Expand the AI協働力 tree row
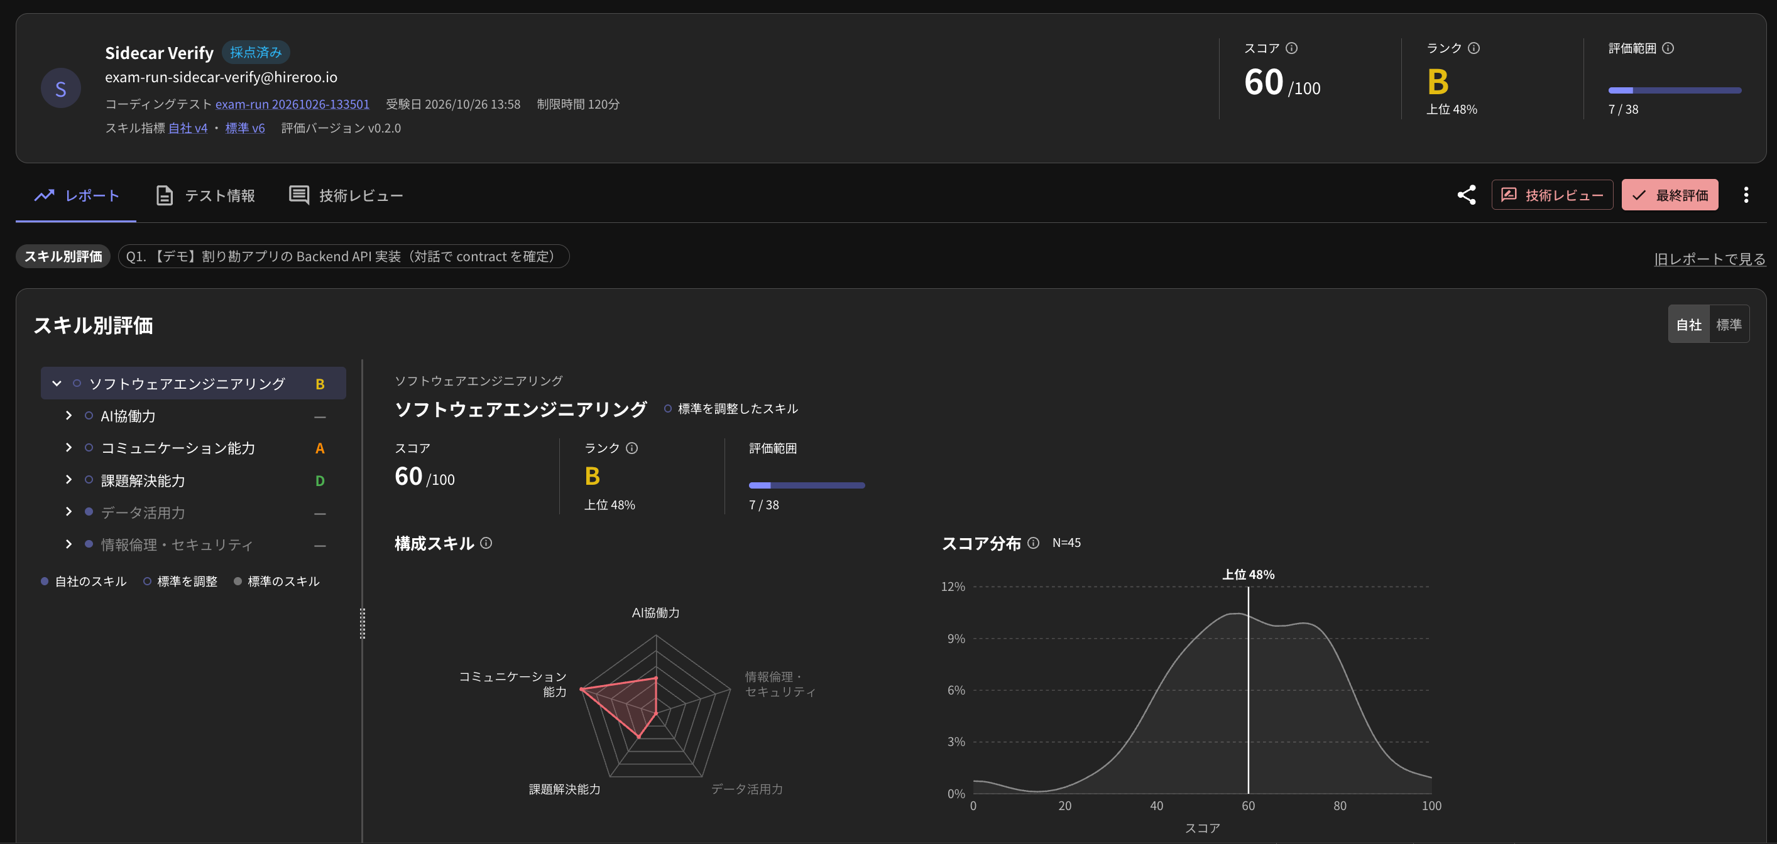 coord(68,416)
